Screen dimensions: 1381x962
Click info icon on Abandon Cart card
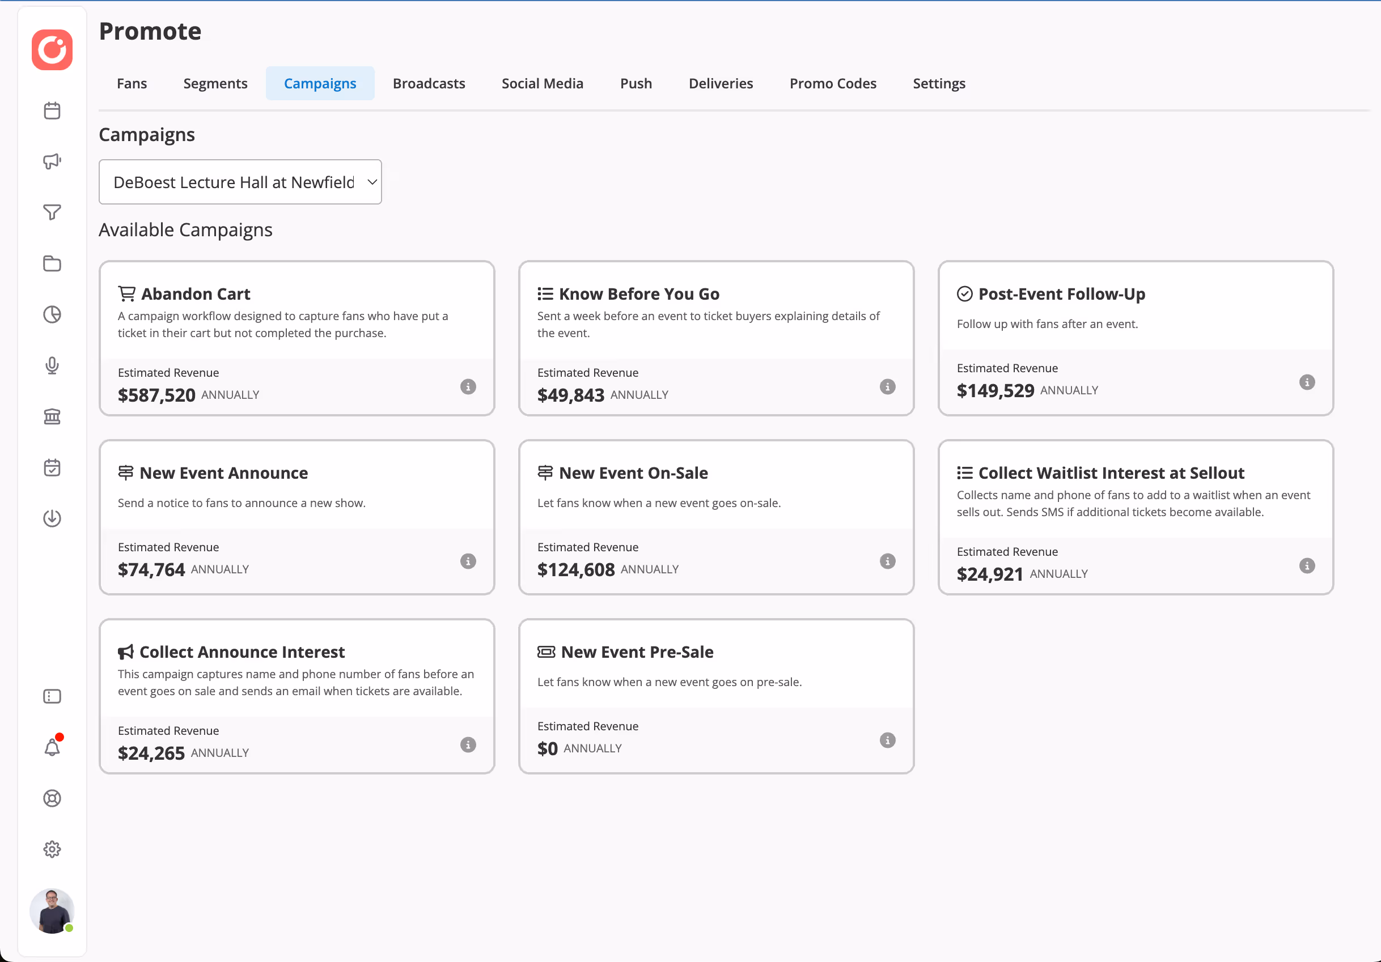tap(468, 386)
